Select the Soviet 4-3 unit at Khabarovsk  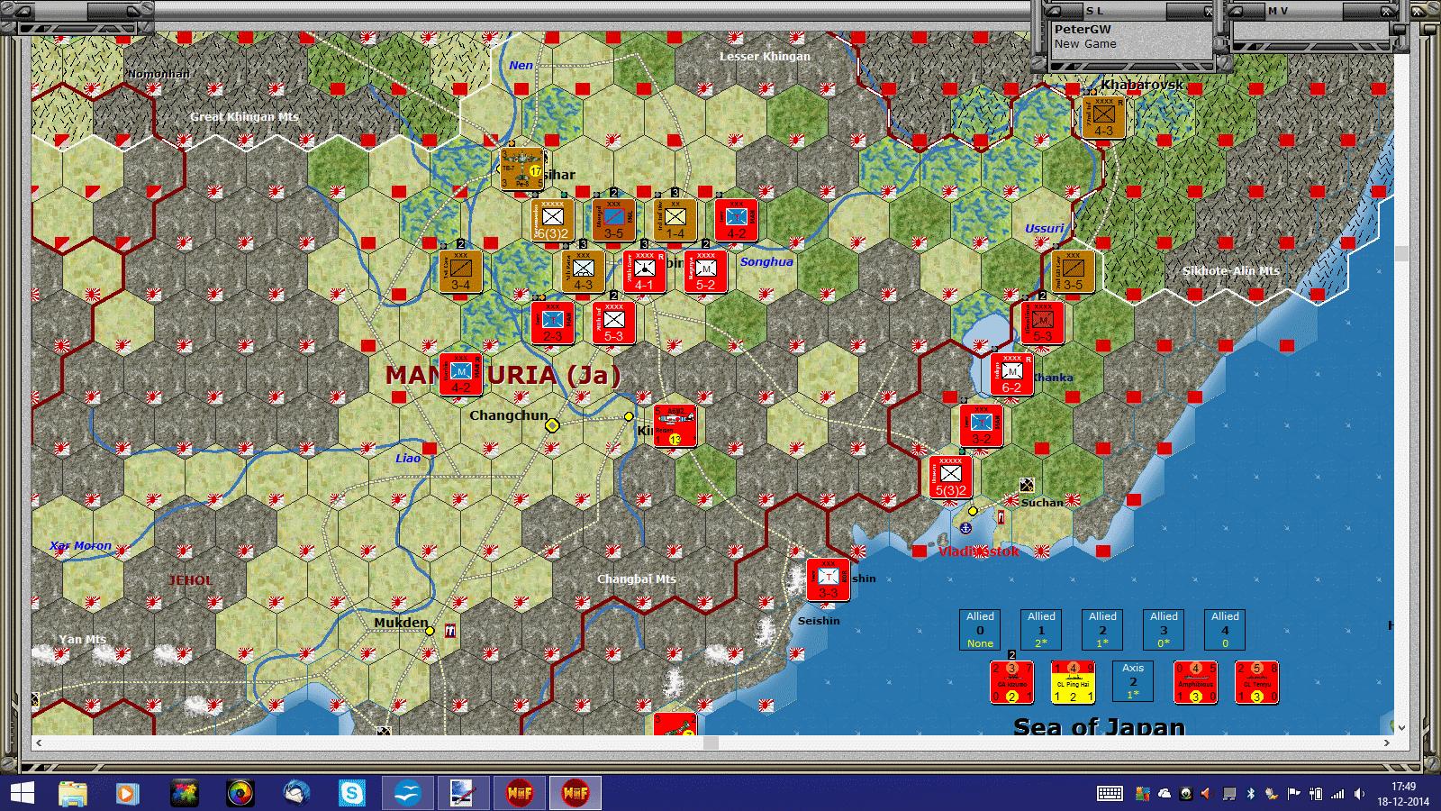click(1103, 118)
